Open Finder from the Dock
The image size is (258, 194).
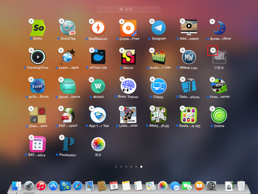click(17, 186)
